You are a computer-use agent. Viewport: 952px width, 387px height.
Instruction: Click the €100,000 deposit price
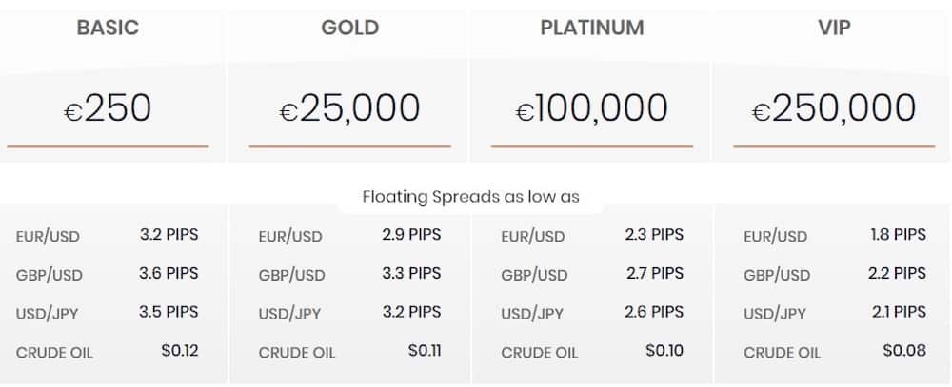[592, 108]
